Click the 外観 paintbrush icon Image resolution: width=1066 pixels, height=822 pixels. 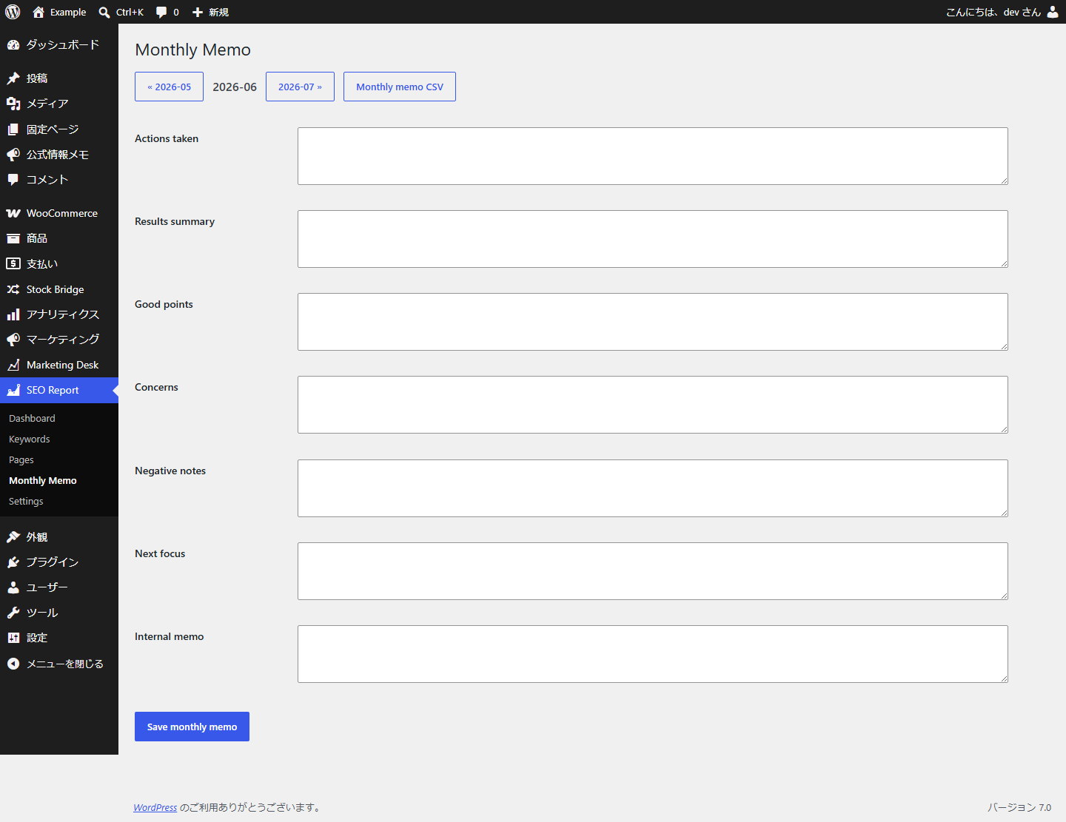tap(13, 537)
